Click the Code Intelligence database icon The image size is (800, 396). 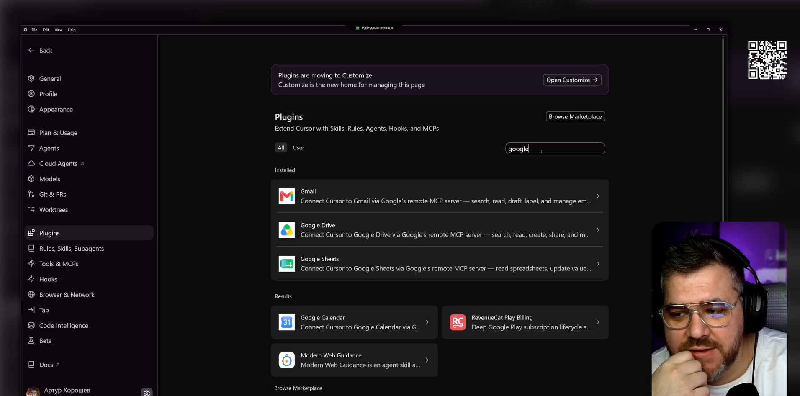tap(31, 325)
